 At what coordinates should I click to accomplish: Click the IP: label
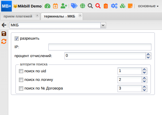[x=17, y=47]
